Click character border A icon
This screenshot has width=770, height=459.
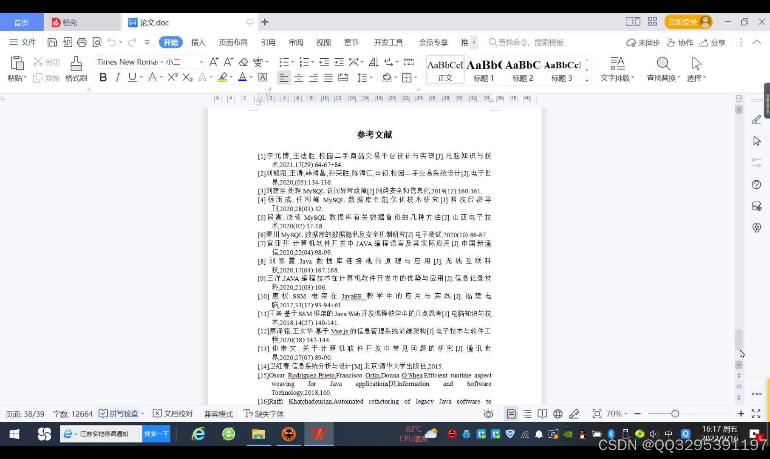263,77
